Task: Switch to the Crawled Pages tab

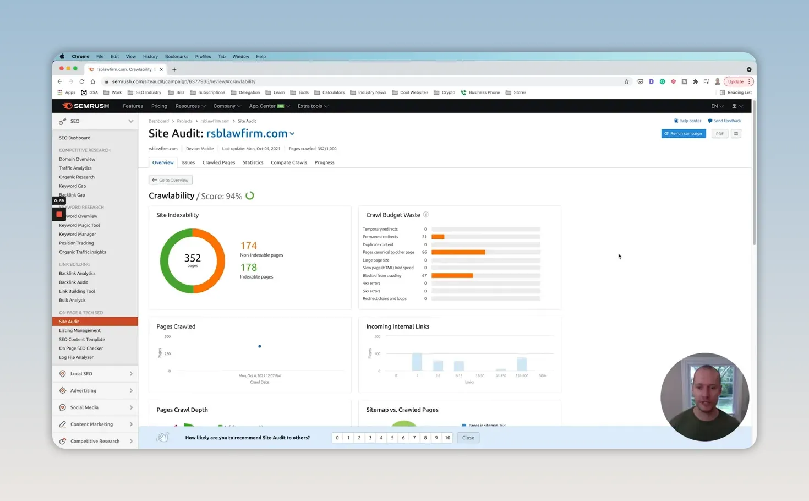Action: [x=218, y=162]
